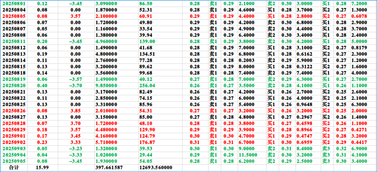Select the amount 139.00

pos(147,41)
